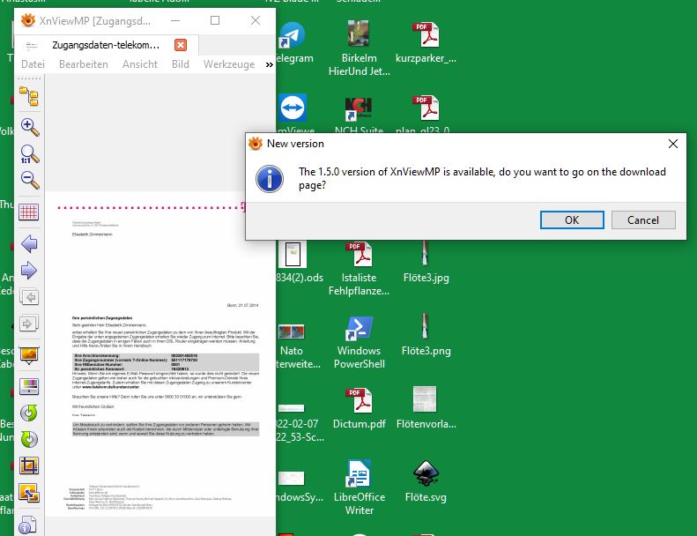Viewport: 697px width, 536px height.
Task: Click the Zoom in magnifier tool
Action: [29, 128]
